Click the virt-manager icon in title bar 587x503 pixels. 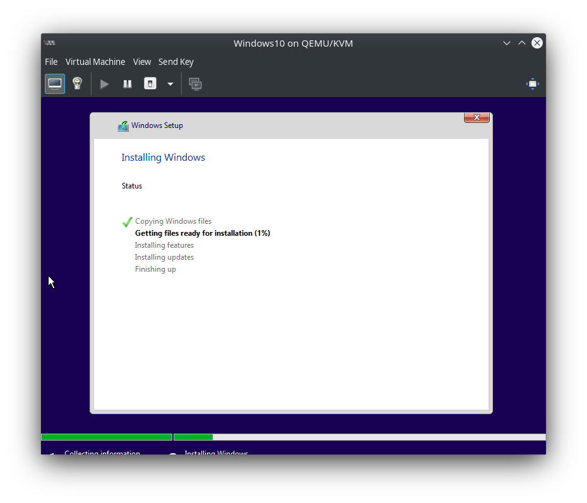click(x=49, y=43)
